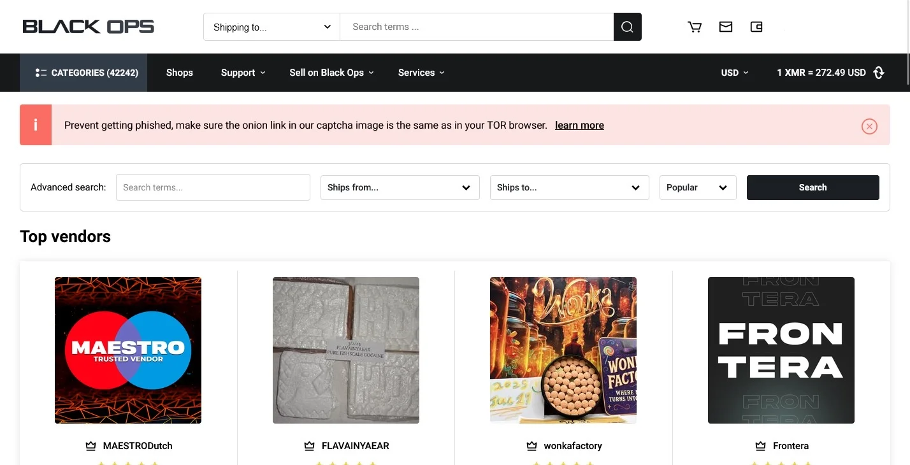Open the Frontera vendor thumbnail
The image size is (910, 465).
(x=781, y=350)
